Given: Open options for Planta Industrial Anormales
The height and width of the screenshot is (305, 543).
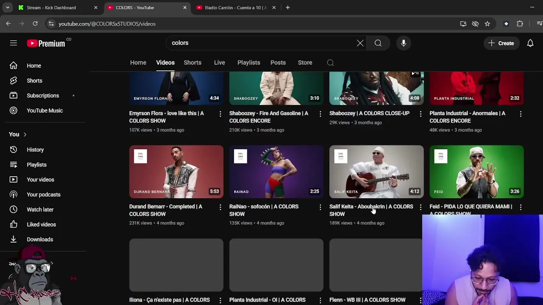Looking at the screenshot, I should (x=521, y=114).
